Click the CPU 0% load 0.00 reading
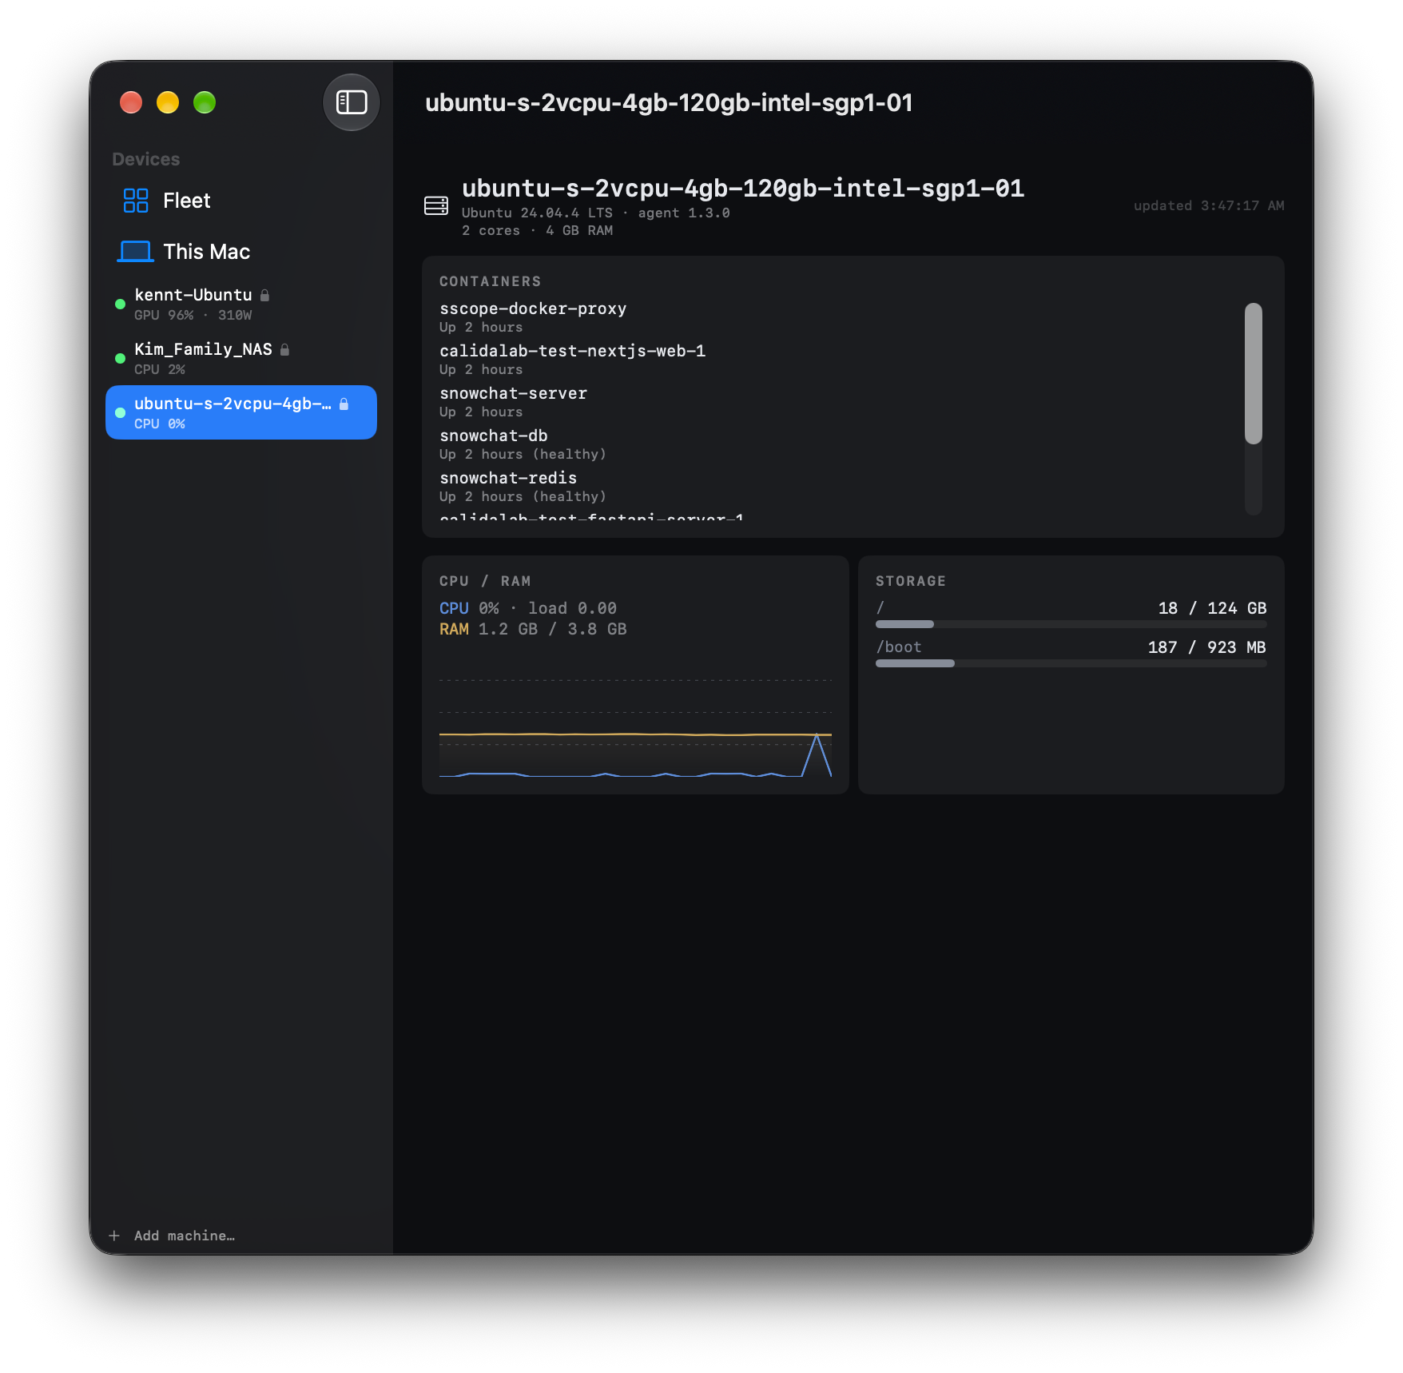1403x1373 pixels. coord(528,608)
